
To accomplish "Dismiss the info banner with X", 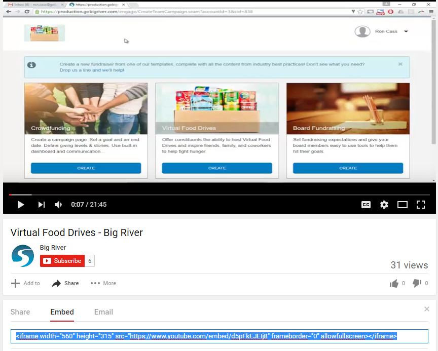I will click(x=400, y=64).
